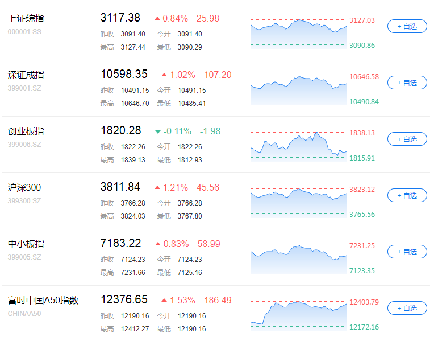Click the 创业板指 intraday mini chart

coord(298,146)
